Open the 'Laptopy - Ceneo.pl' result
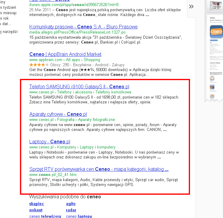This screenshot has height=218, width=223. tap(50, 142)
